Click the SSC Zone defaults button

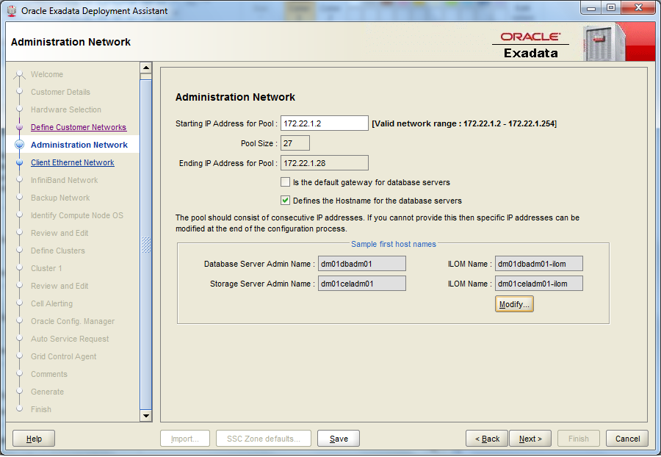pyautogui.click(x=263, y=438)
